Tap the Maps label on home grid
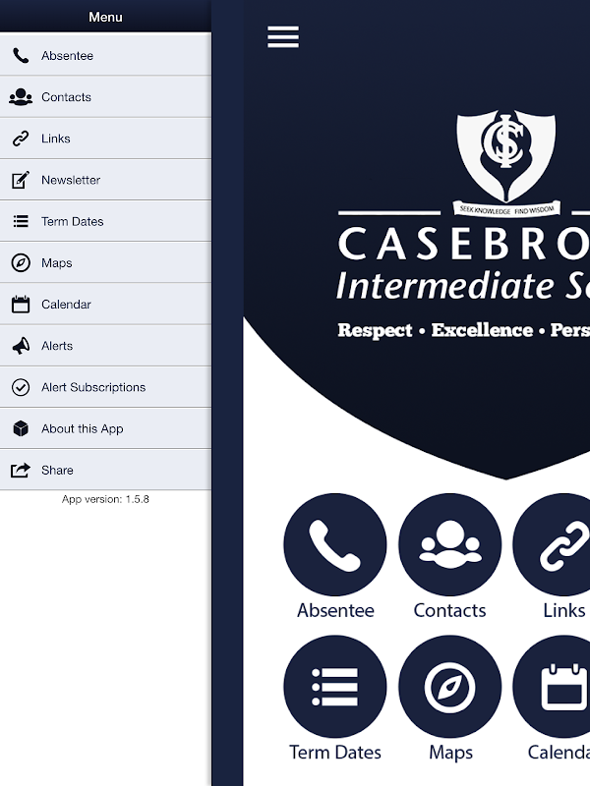The width and height of the screenshot is (590, 786). click(x=450, y=753)
